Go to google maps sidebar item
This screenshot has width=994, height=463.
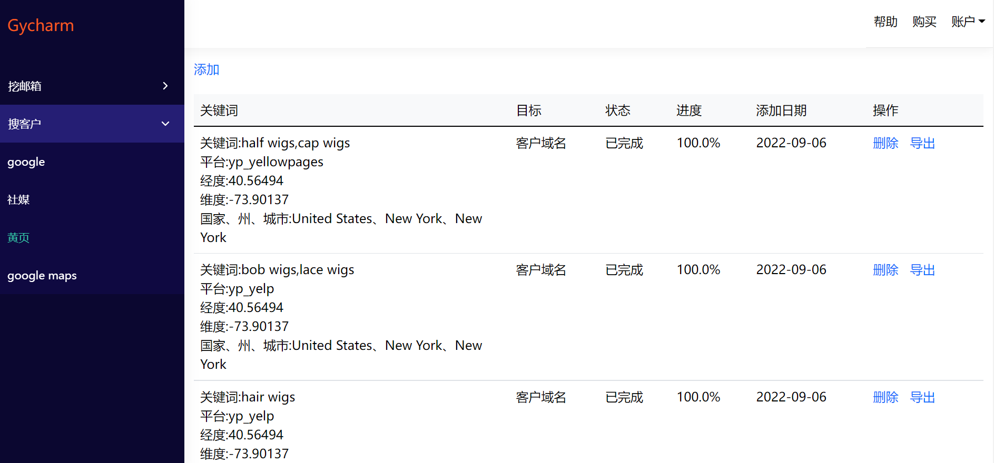[42, 276]
